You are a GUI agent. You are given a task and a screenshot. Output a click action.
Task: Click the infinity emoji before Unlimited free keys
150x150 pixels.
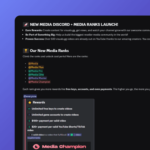point(29,109)
